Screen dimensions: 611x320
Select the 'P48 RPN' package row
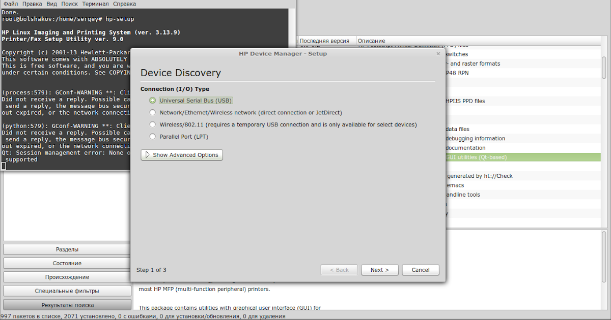pyautogui.click(x=523, y=73)
